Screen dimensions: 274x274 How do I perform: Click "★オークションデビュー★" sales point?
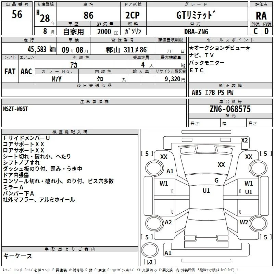coord(220,48)
